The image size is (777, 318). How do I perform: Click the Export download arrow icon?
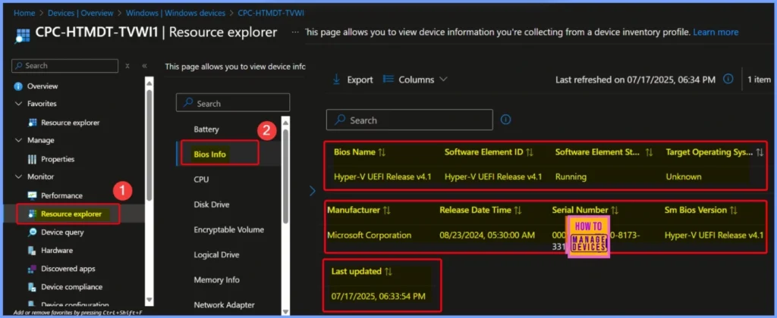click(336, 79)
